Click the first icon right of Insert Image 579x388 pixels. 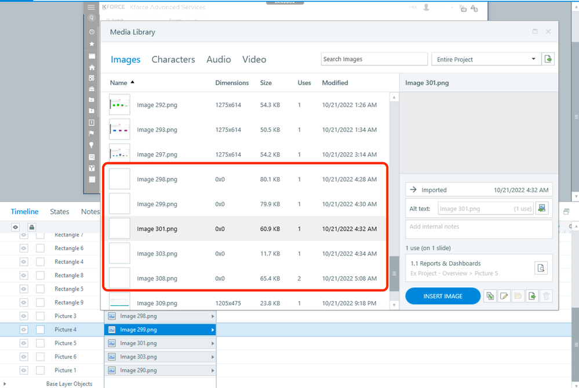(x=490, y=297)
